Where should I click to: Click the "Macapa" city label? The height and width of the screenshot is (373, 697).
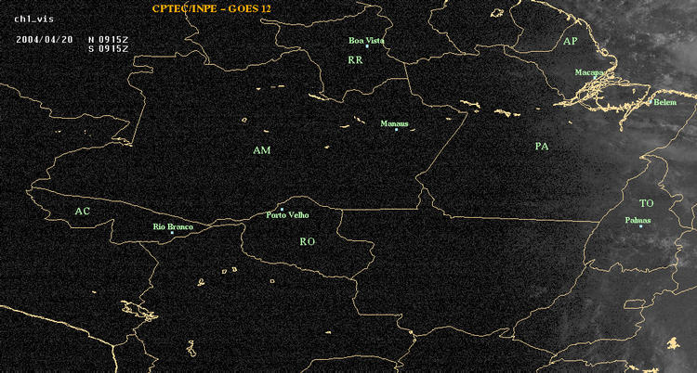click(x=589, y=72)
